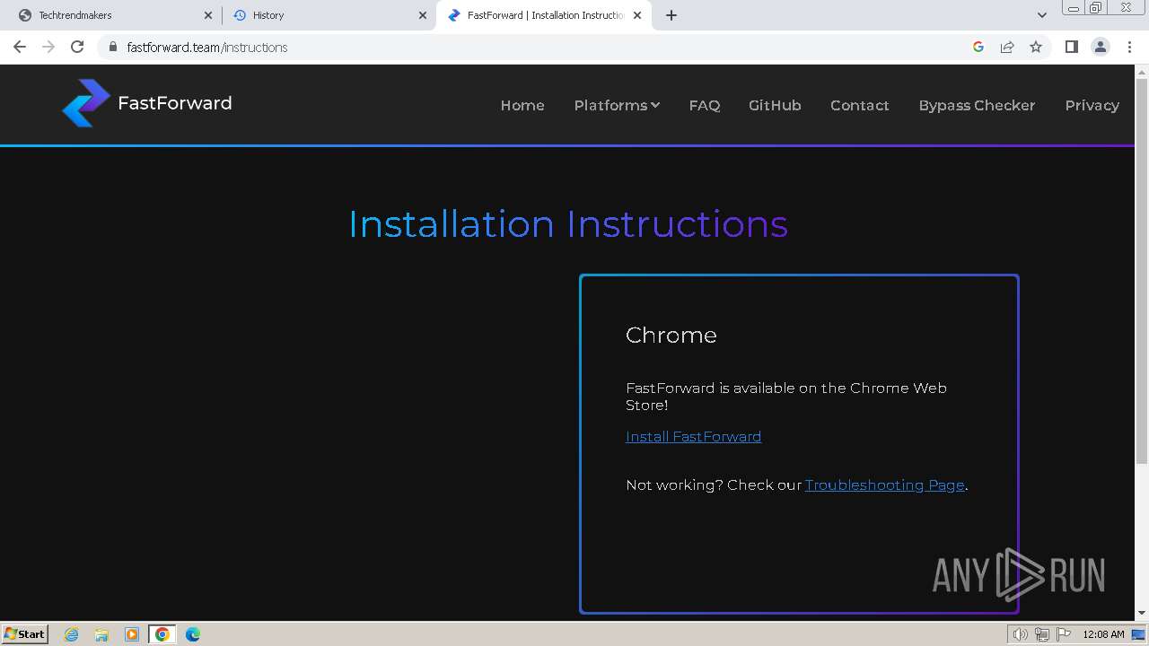
Task: Click the network tray icon
Action: [1041, 634]
